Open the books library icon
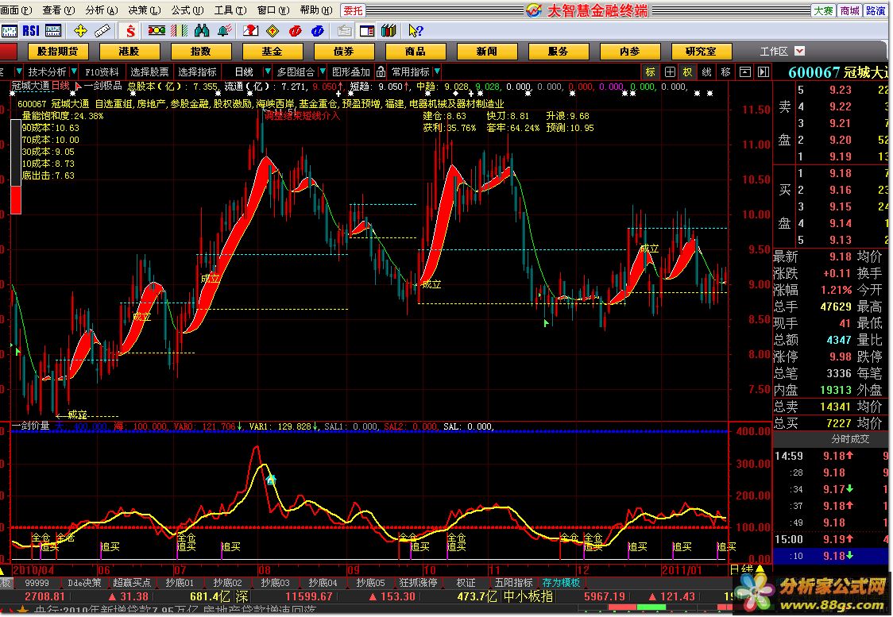893x617 pixels. point(389,31)
